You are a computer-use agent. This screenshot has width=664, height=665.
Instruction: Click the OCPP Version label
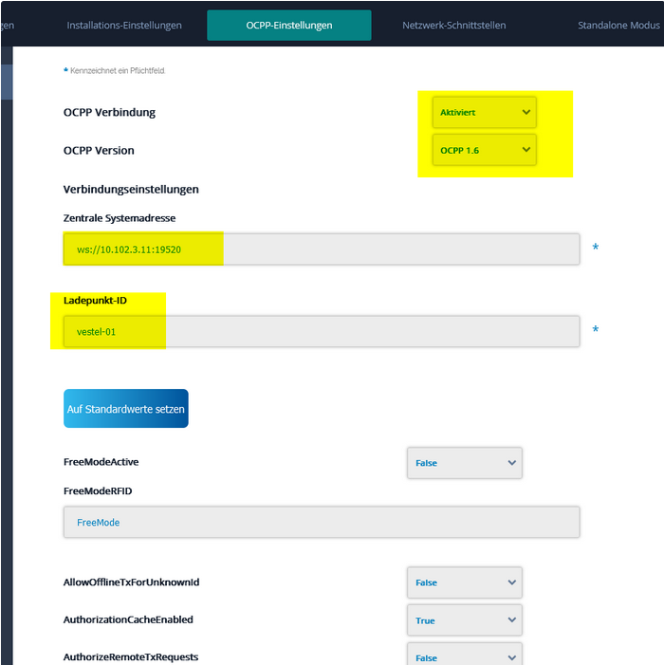(99, 151)
